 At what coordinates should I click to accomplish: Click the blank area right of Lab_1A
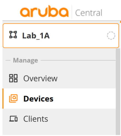point(78,36)
